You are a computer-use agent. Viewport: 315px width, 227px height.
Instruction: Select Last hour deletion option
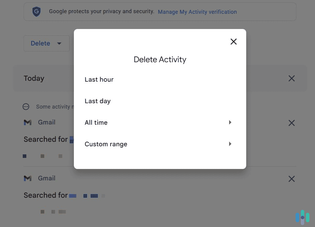pos(99,80)
